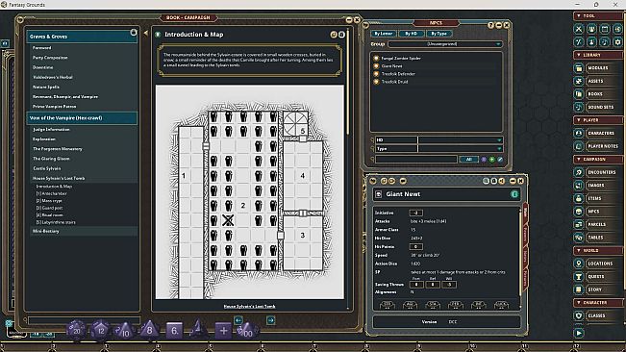The image size is (626, 352).
Task: Roll the d12 die
Action: point(101,331)
